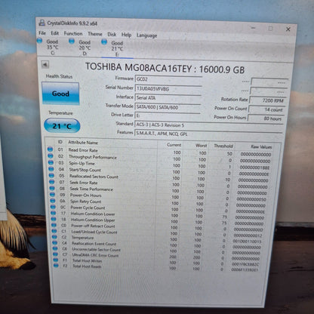
Task: Click the Health Status label
Action: coord(59,76)
